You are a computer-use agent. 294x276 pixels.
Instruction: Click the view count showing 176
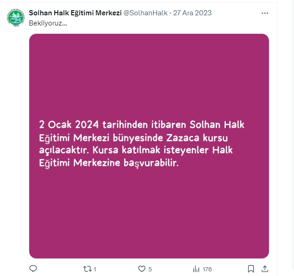point(207,270)
